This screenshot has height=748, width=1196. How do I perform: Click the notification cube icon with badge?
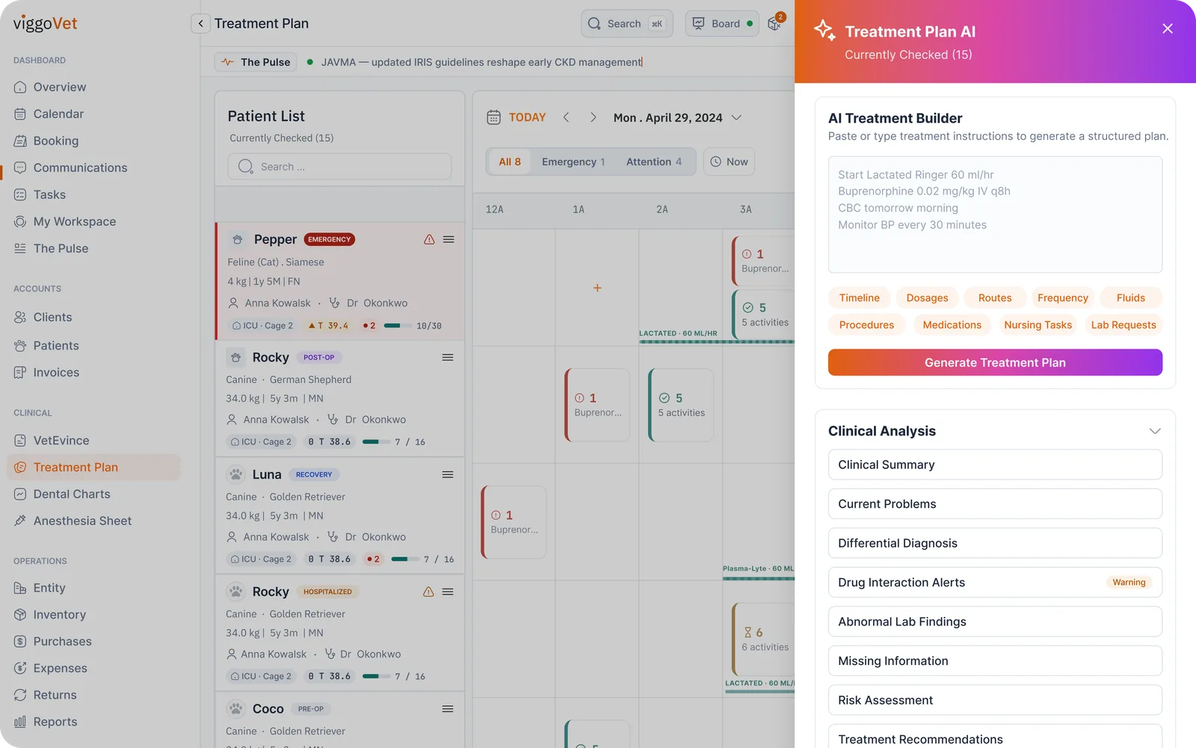(x=774, y=24)
